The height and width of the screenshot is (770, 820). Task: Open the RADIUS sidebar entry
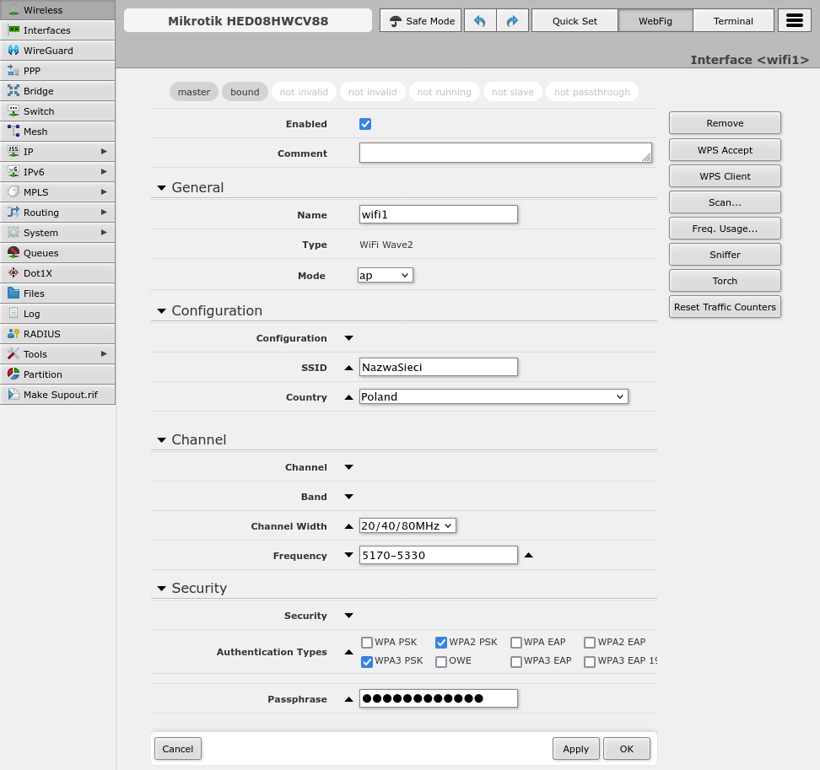point(41,334)
